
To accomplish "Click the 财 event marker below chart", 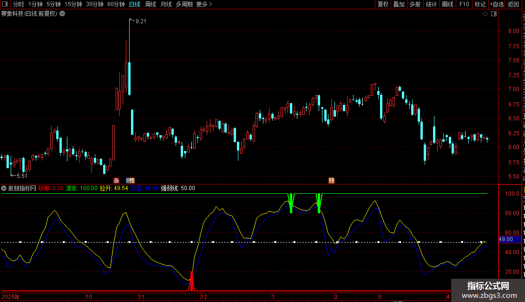I will tap(128, 180).
